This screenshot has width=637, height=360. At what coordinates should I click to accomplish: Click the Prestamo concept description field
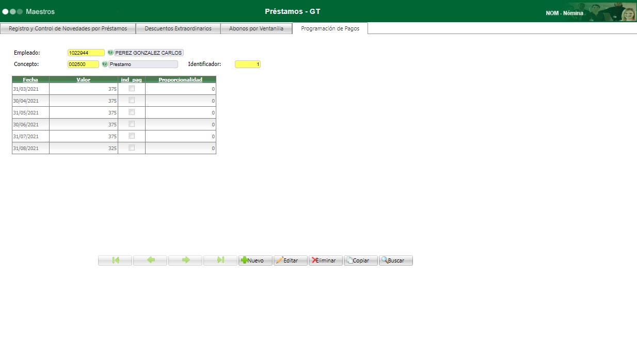(x=143, y=64)
